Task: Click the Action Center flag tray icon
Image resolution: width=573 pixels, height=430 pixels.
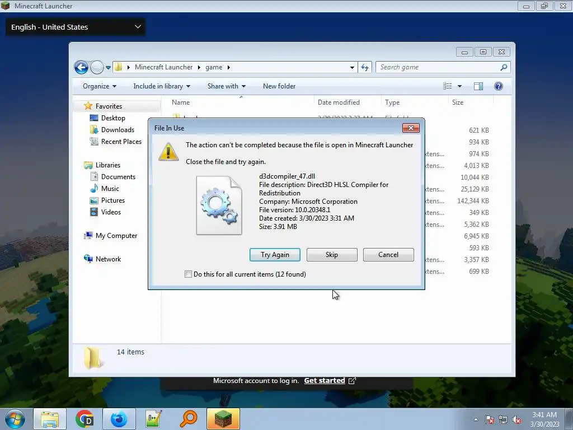Action: coord(490,420)
